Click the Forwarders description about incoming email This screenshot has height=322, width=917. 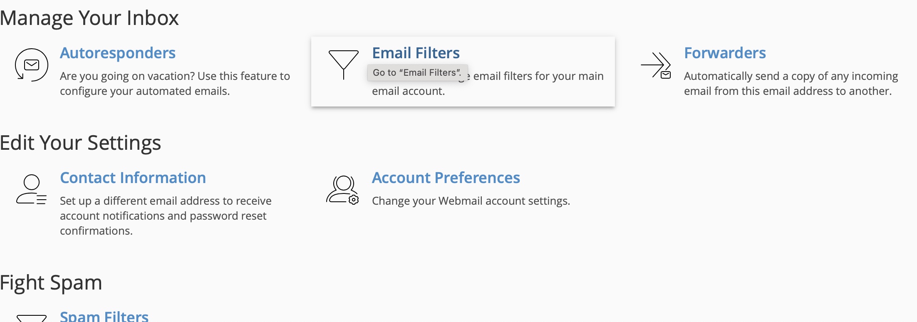click(x=791, y=84)
